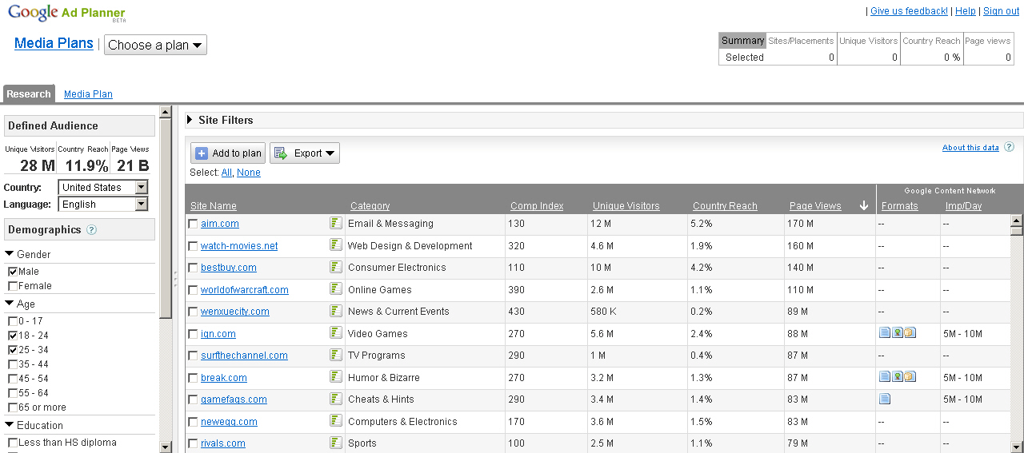Sort table by Country Reach column

tap(725, 206)
